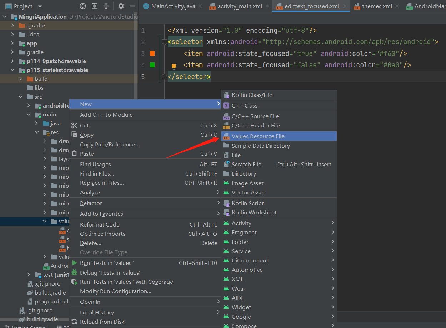Open the Fragment submenu
Viewport: 446px width, 328px height.
pyautogui.click(x=279, y=232)
